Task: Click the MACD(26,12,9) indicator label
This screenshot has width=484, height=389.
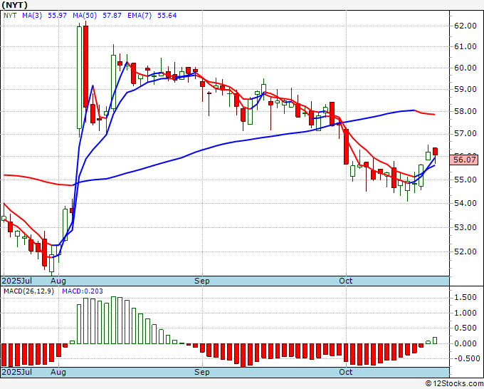Action: click(x=28, y=291)
